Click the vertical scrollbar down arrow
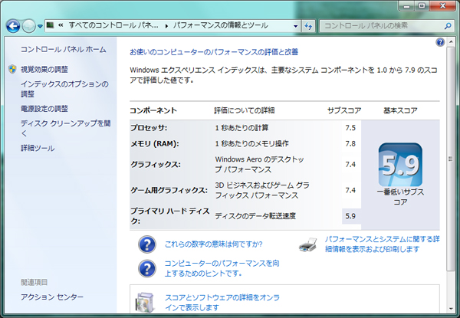The image size is (460, 318). [450, 309]
